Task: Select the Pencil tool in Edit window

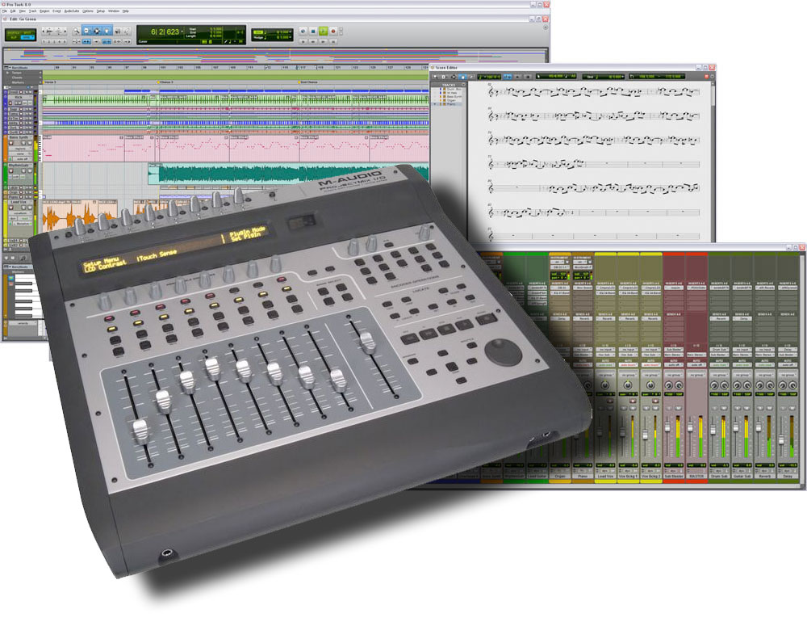Action: pyautogui.click(x=127, y=31)
